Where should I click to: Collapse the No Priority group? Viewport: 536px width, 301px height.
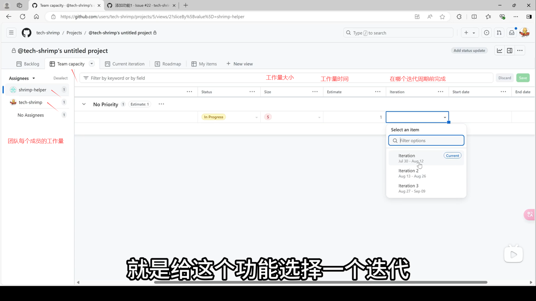point(84,104)
